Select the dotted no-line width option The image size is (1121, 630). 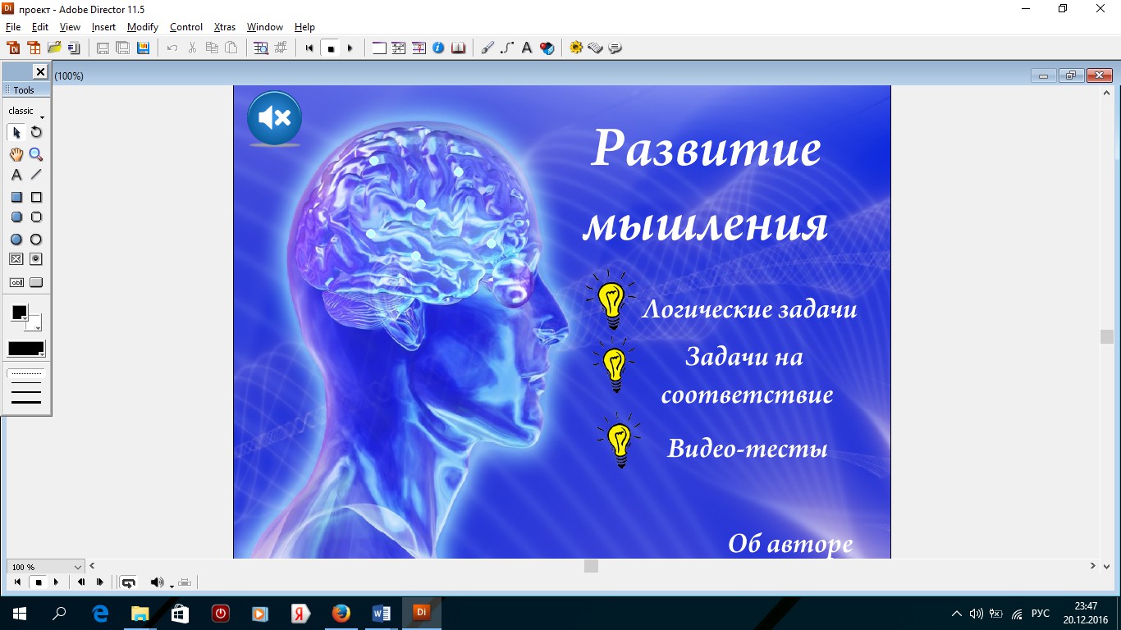pos(26,373)
